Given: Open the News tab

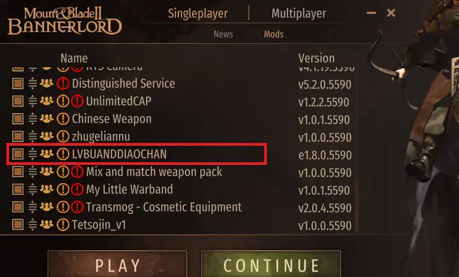Looking at the screenshot, I should tap(223, 34).
